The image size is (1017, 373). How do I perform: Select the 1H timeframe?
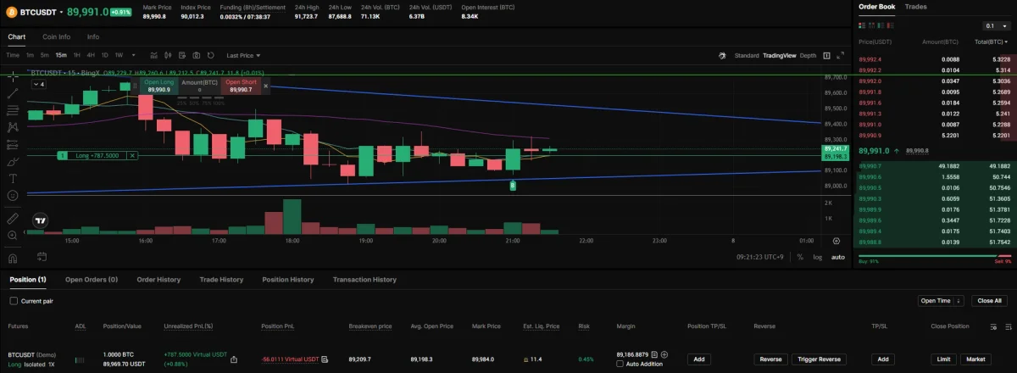77,55
